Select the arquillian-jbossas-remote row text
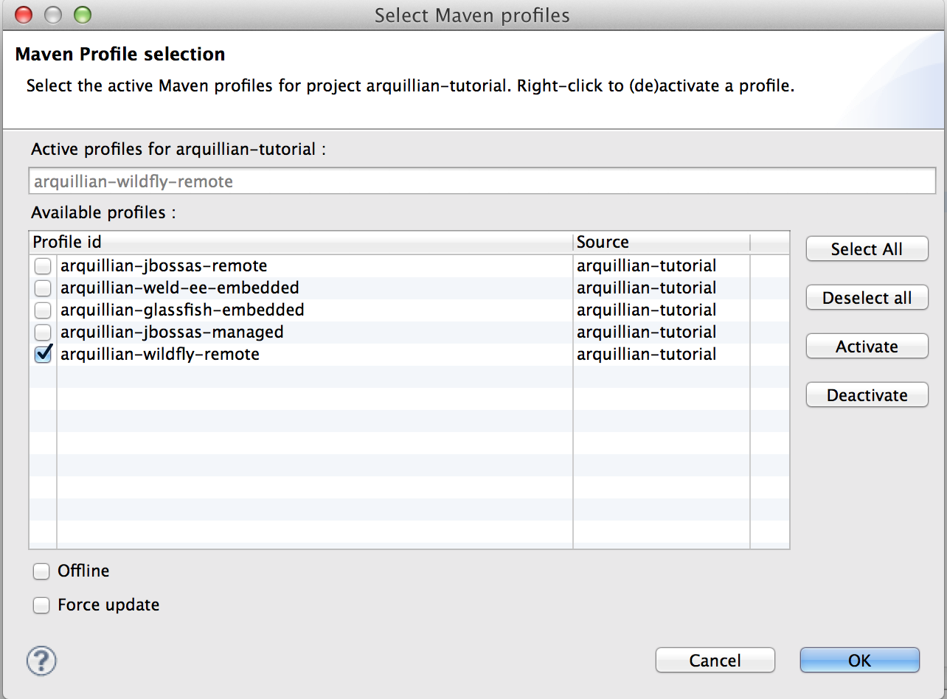947x699 pixels. pyautogui.click(x=164, y=265)
